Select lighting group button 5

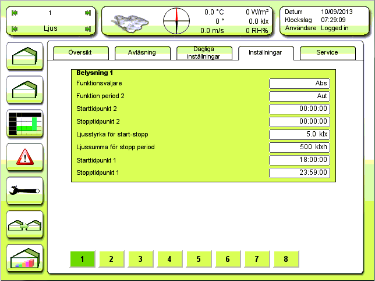pos(199,259)
